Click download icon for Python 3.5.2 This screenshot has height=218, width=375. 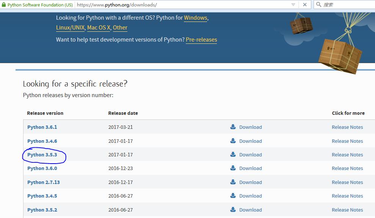pyautogui.click(x=233, y=209)
